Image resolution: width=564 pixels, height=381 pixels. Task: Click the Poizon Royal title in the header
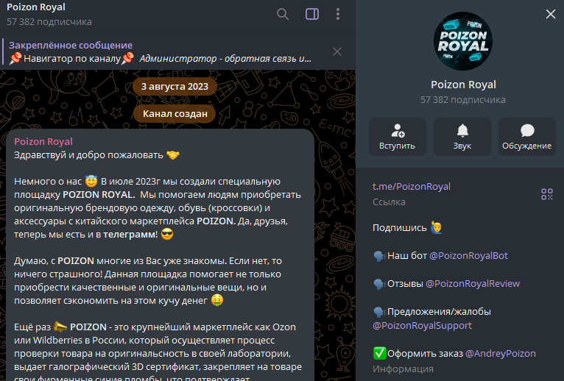(36, 7)
